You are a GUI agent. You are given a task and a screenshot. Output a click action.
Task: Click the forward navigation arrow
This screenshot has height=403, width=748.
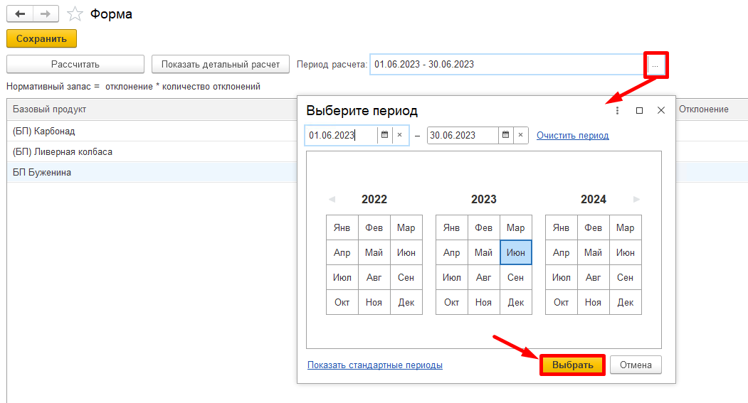tap(45, 14)
